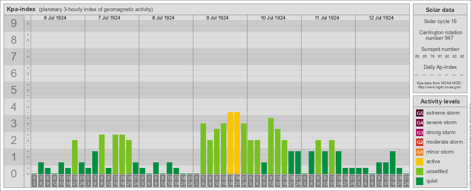The height and width of the screenshot is (191, 471).
Task: Click the Kpa-index chart title
Action: pyautogui.click(x=21, y=9)
